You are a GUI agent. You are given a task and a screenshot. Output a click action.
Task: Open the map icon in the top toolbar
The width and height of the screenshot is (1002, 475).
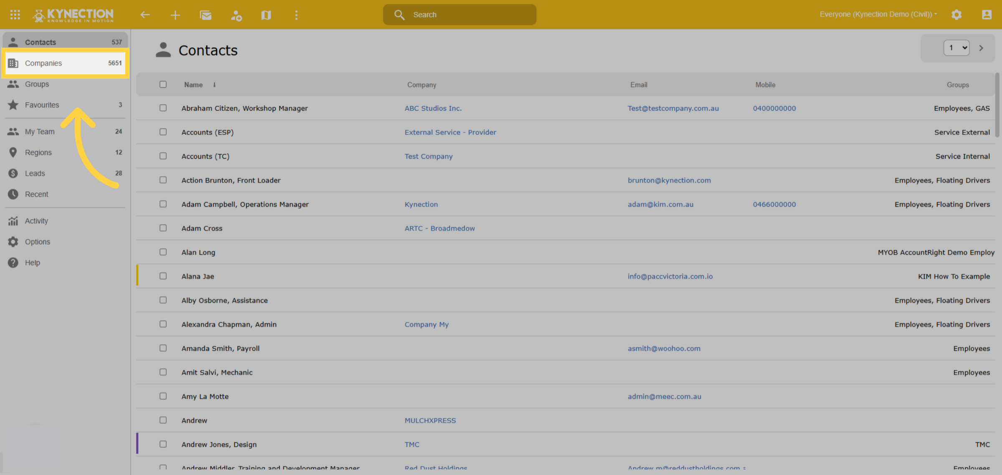pos(266,15)
